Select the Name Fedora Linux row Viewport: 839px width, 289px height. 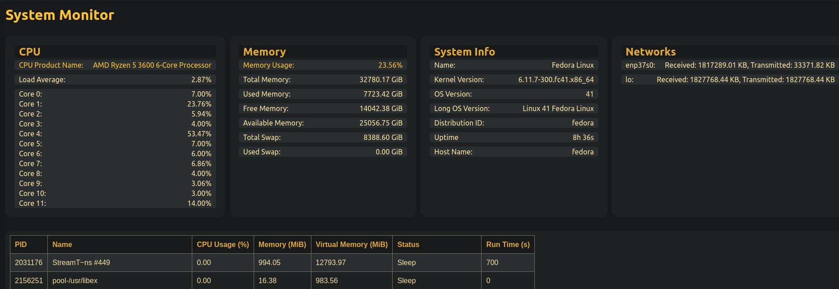click(514, 65)
